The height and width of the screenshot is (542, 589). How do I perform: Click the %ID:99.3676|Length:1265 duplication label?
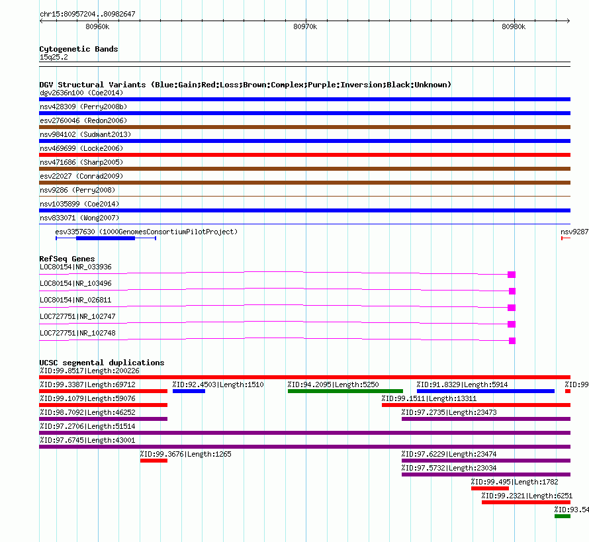tap(185, 454)
